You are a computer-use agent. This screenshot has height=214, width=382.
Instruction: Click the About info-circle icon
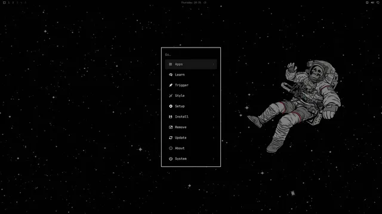tap(171, 148)
